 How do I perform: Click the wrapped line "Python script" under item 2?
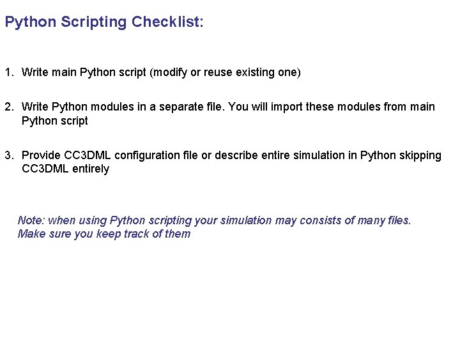(x=55, y=121)
